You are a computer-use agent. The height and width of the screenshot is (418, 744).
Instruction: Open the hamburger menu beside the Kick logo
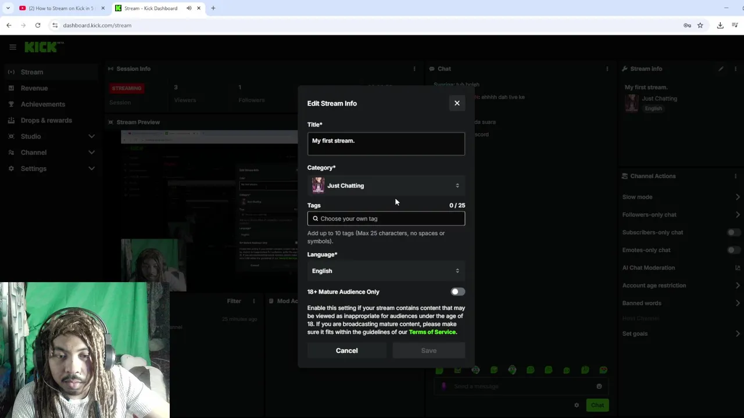coord(13,47)
